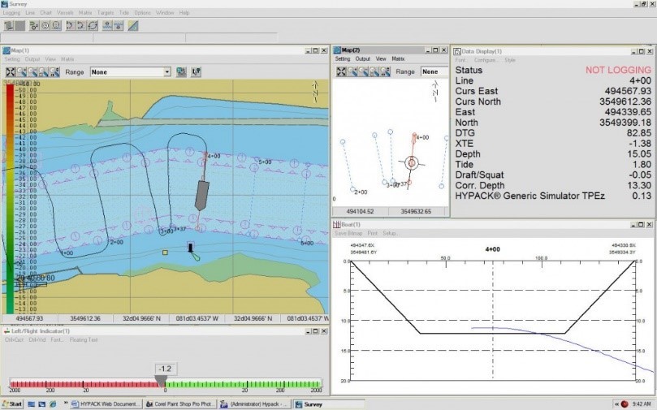Open the Targets menu

pos(106,12)
